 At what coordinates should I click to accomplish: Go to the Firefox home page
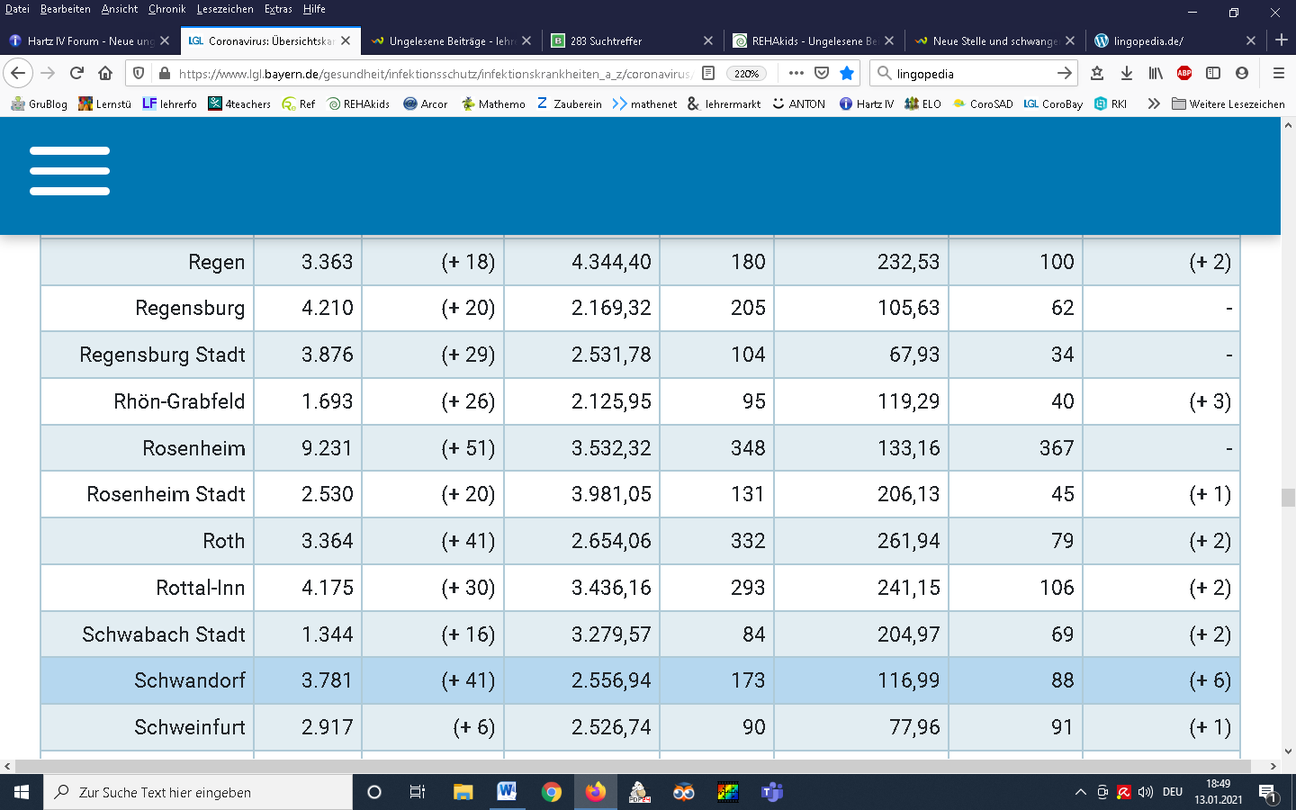click(x=105, y=73)
